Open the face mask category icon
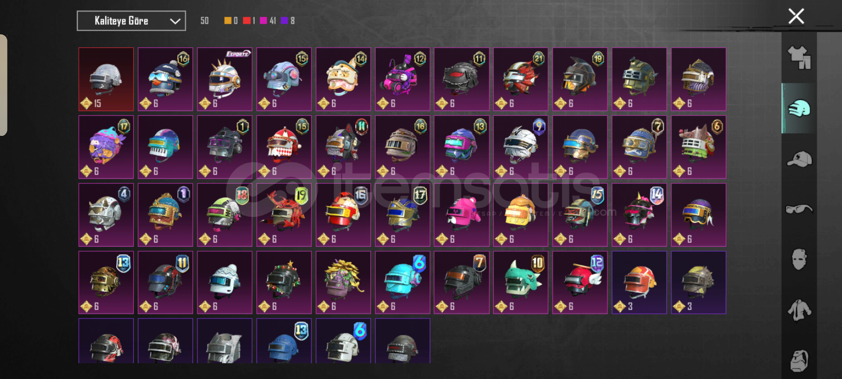 click(799, 260)
